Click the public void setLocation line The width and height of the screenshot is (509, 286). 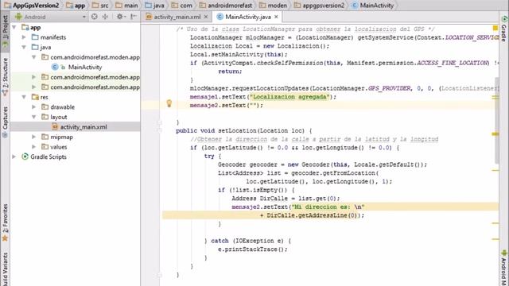(244, 130)
